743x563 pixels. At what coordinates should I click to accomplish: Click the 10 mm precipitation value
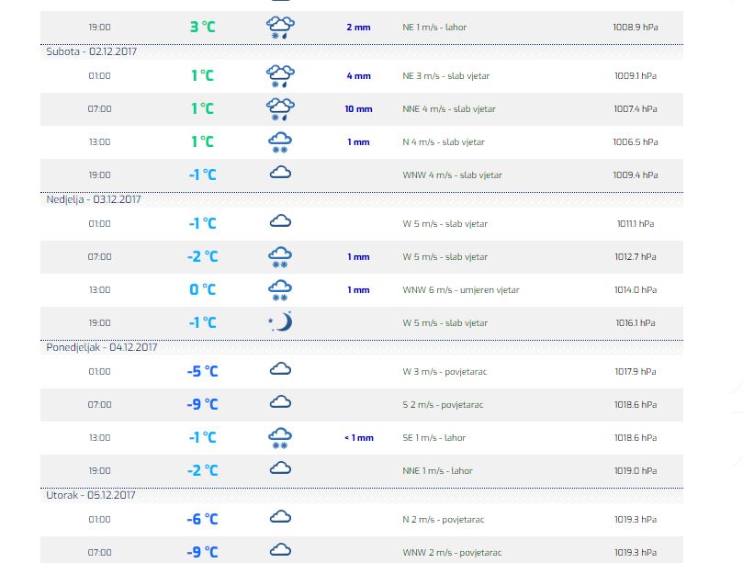(358, 109)
